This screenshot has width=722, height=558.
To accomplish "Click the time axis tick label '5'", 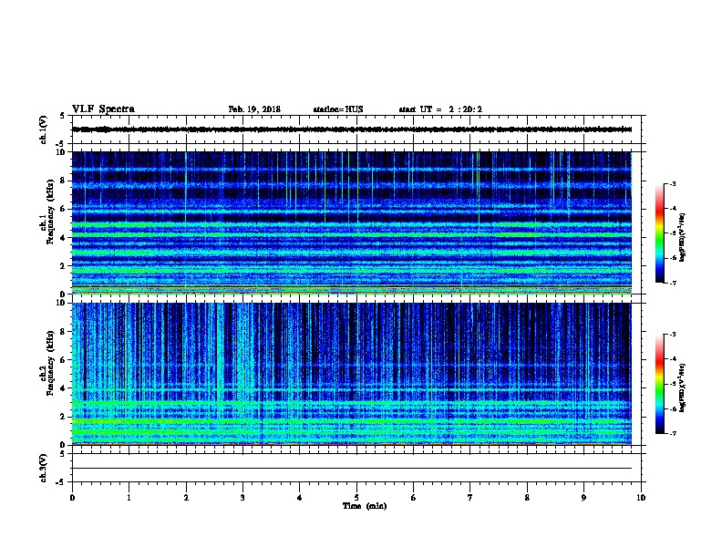I will pos(356,498).
